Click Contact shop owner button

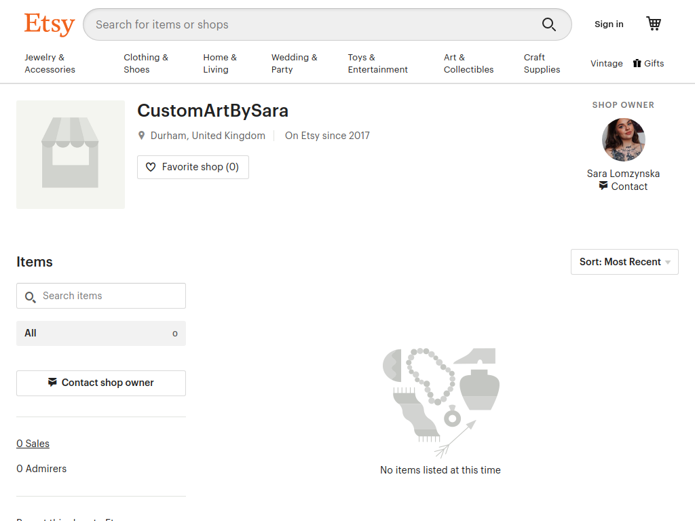coord(101,383)
